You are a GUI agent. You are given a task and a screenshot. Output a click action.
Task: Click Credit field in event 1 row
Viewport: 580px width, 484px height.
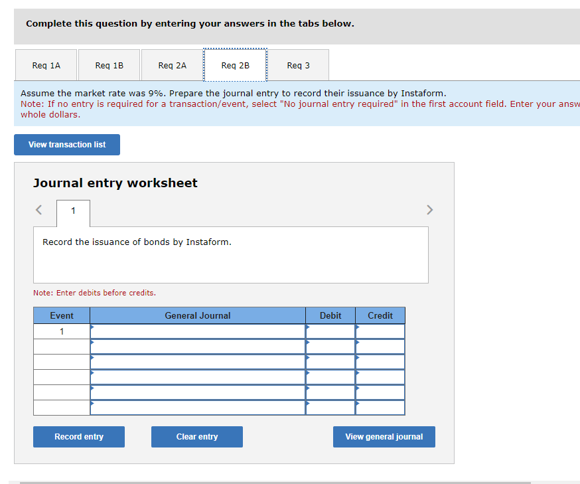tap(380, 331)
